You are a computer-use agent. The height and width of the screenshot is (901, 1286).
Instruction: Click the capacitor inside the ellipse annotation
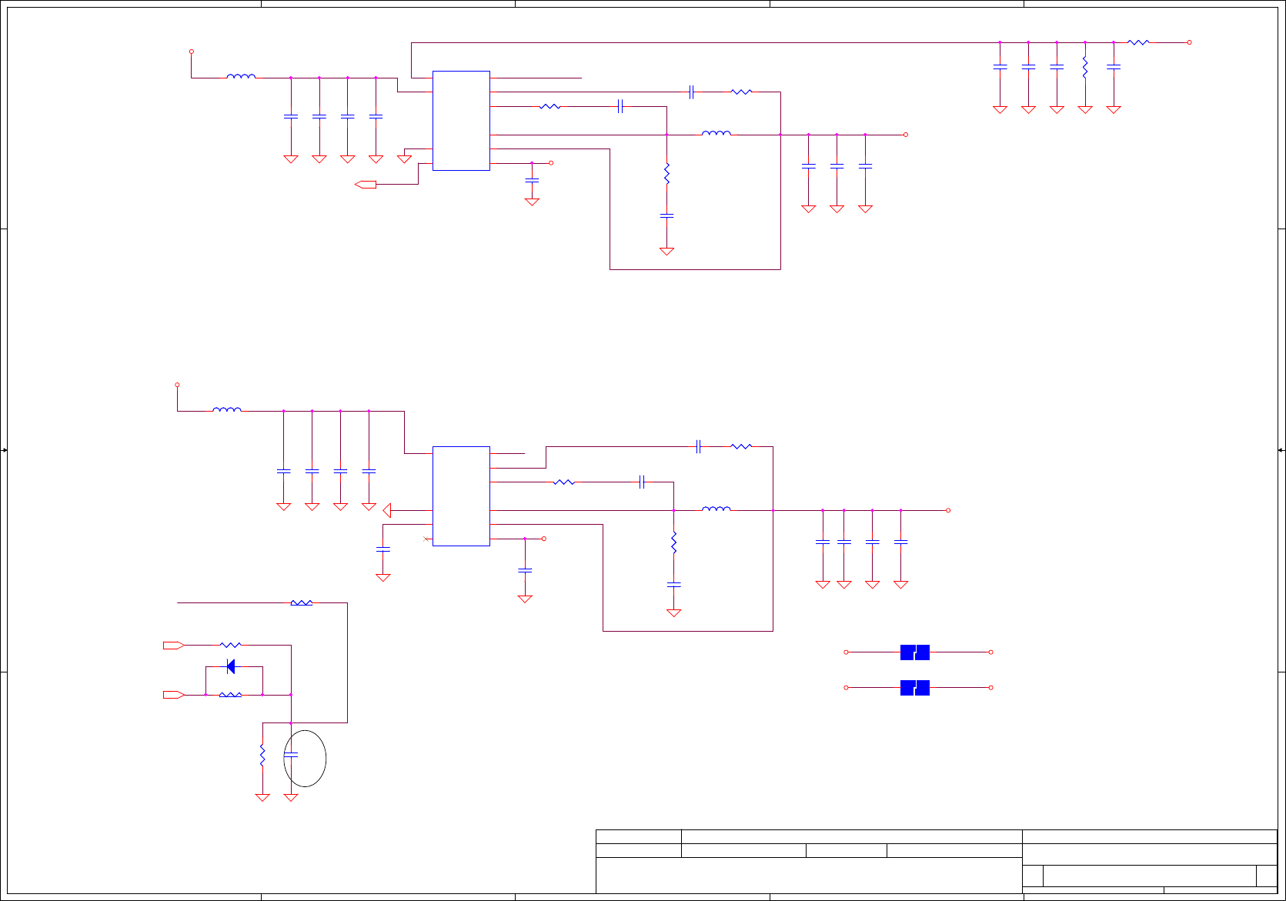point(291,756)
